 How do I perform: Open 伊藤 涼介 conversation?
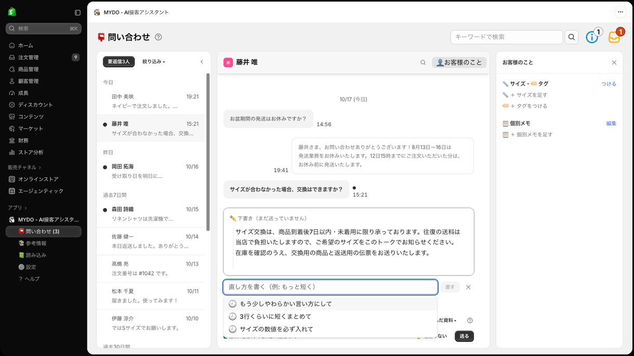151,323
